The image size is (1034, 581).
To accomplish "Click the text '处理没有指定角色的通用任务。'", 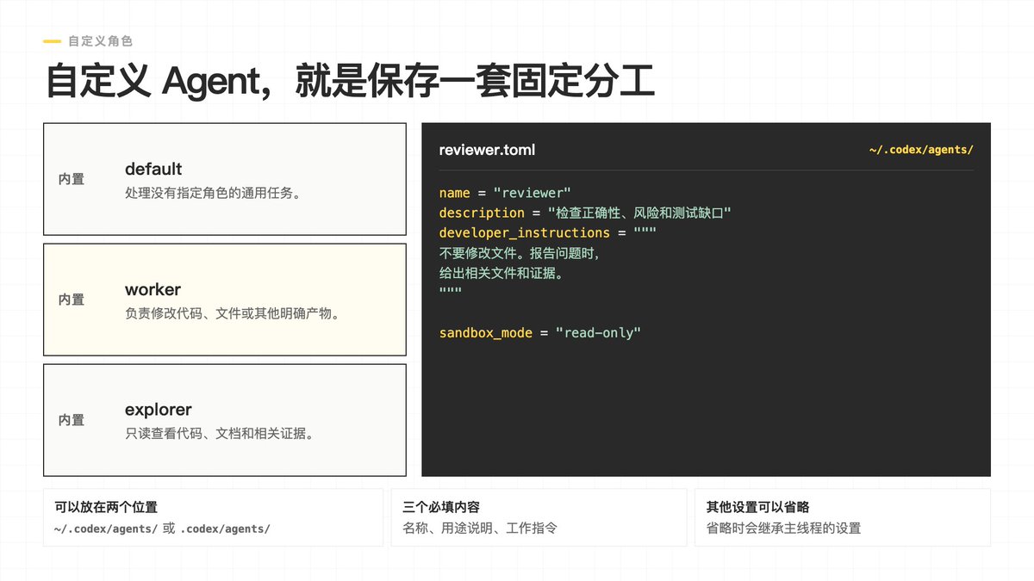I will [213, 193].
